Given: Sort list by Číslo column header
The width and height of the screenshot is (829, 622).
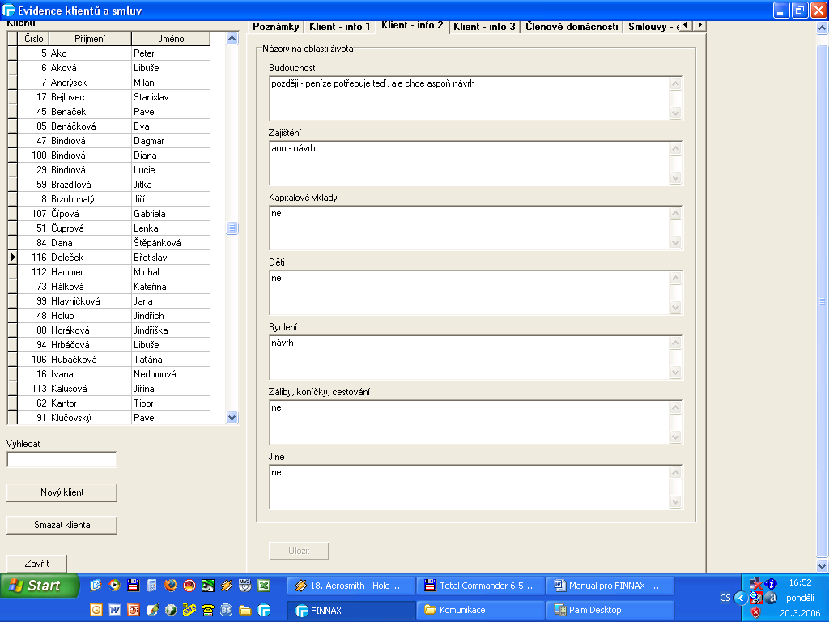Looking at the screenshot, I should click(33, 39).
